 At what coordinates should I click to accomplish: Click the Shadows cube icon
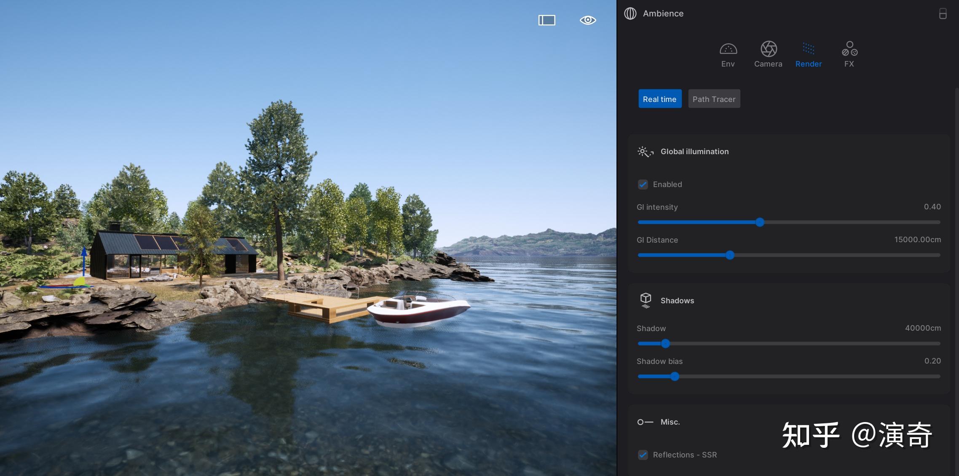tap(646, 300)
